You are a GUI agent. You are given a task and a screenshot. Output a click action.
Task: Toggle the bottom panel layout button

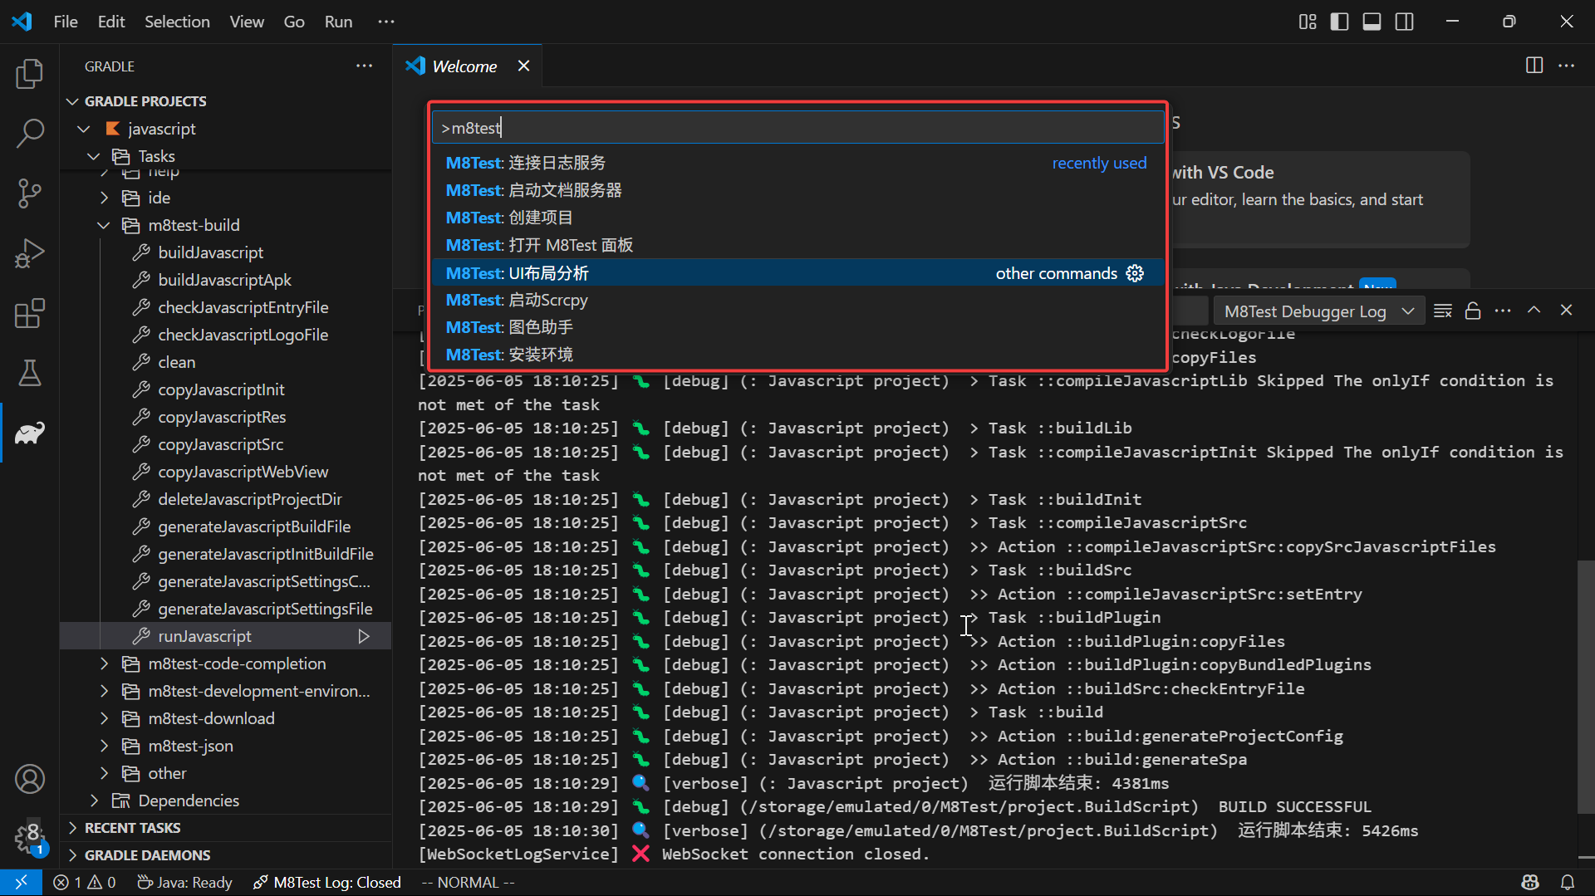(x=1372, y=22)
